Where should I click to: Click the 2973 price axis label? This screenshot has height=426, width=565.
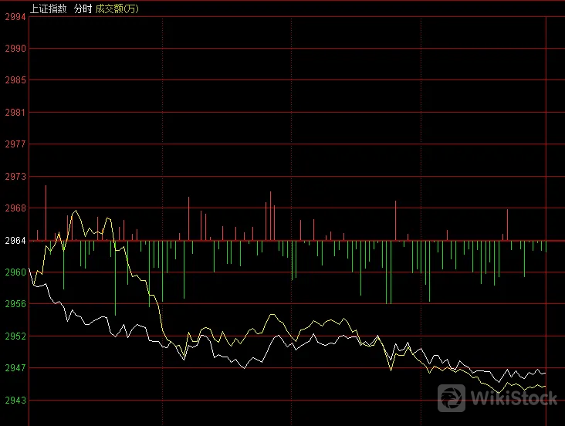[14, 177]
